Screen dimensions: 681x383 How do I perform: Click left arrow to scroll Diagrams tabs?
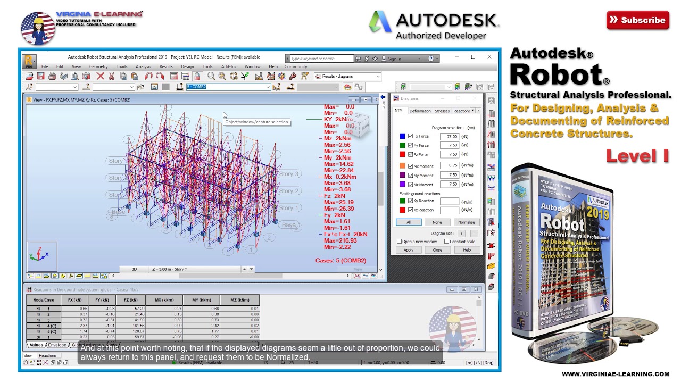472,111
